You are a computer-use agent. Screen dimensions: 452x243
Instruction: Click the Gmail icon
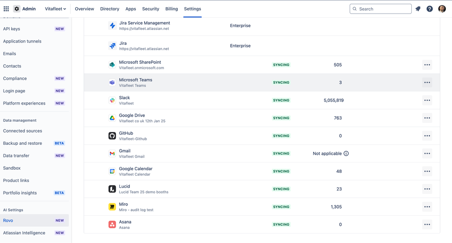[112, 153]
